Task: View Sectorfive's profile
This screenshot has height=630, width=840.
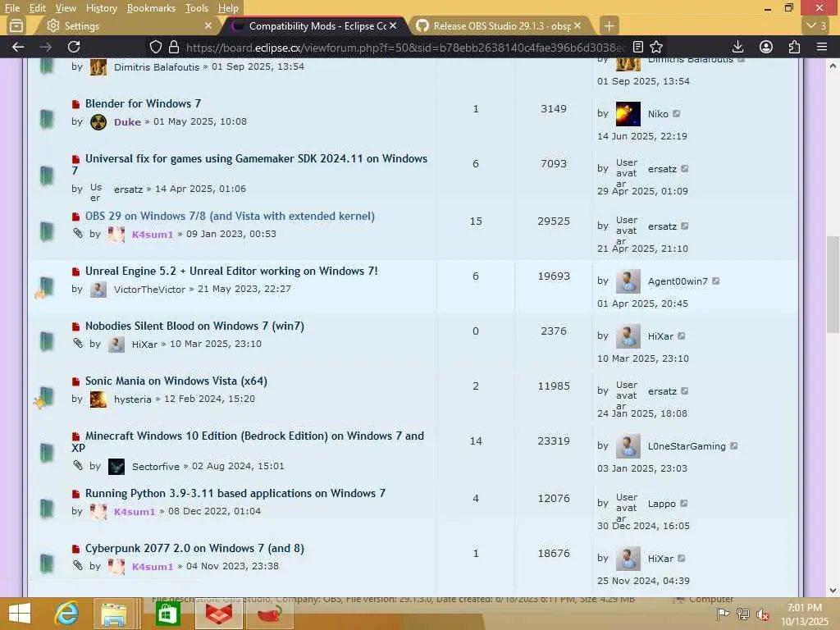Action: 155,467
